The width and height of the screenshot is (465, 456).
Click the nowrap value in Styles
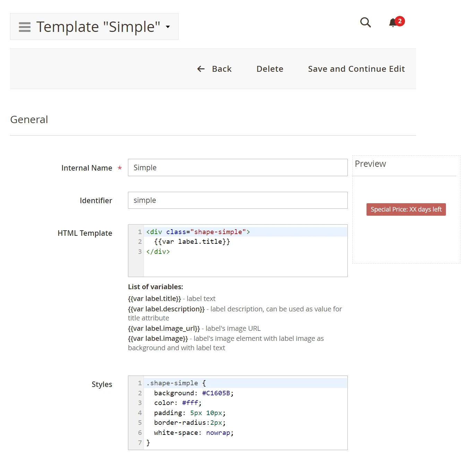pyautogui.click(x=218, y=433)
